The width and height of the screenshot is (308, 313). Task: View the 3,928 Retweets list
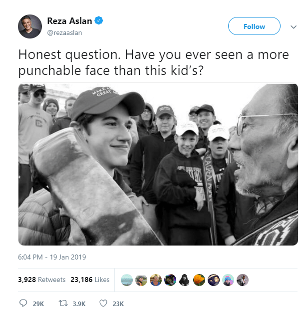pos(42,279)
